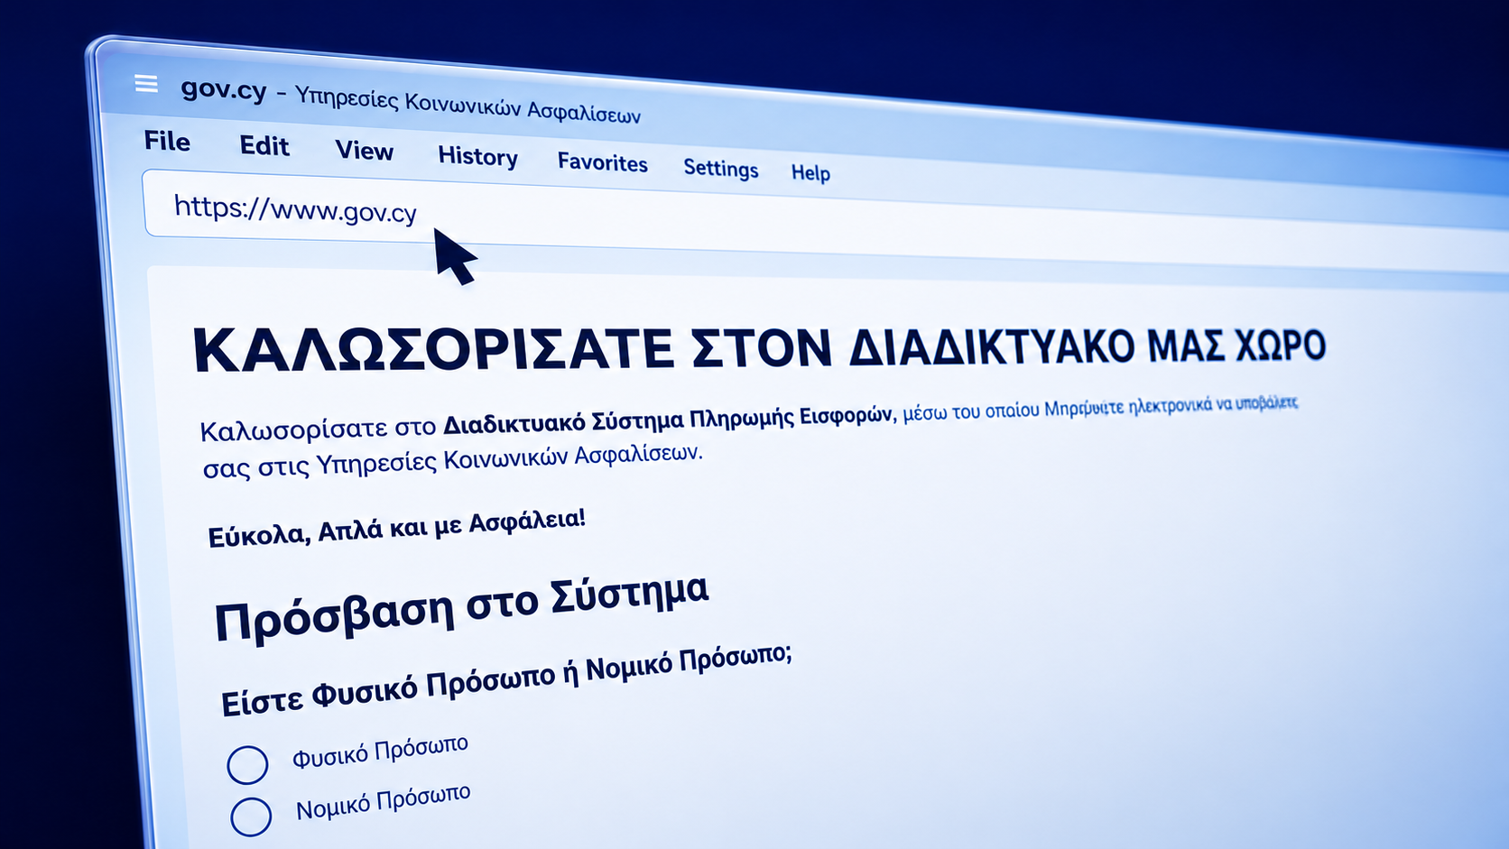
Task: Open the Edit menu
Action: coord(264,146)
